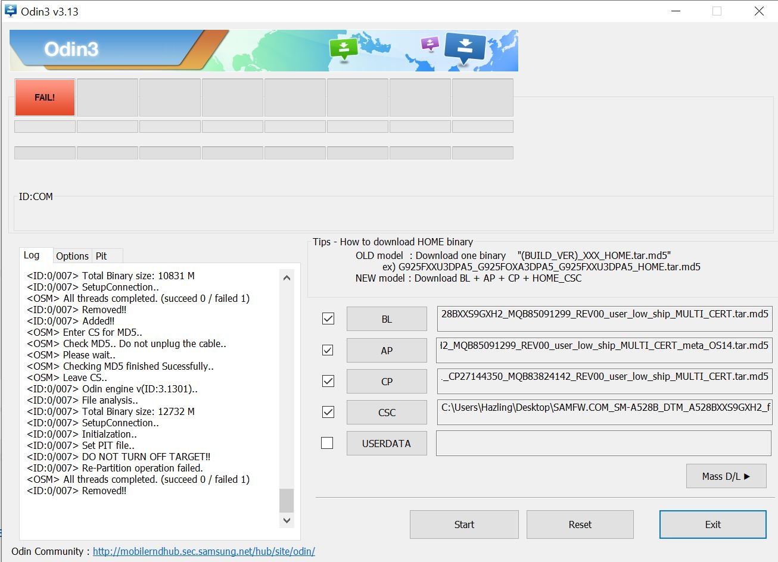Select log line 'Initialzation..'
This screenshot has width=778, height=562.
[82, 434]
